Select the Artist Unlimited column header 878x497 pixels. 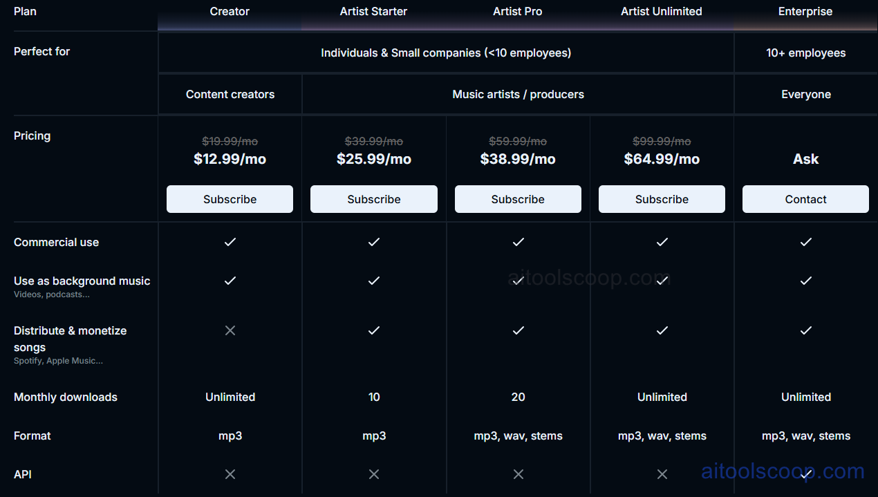[x=662, y=12]
